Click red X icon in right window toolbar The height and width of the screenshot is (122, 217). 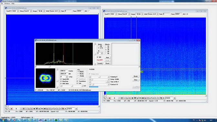click(110, 98)
